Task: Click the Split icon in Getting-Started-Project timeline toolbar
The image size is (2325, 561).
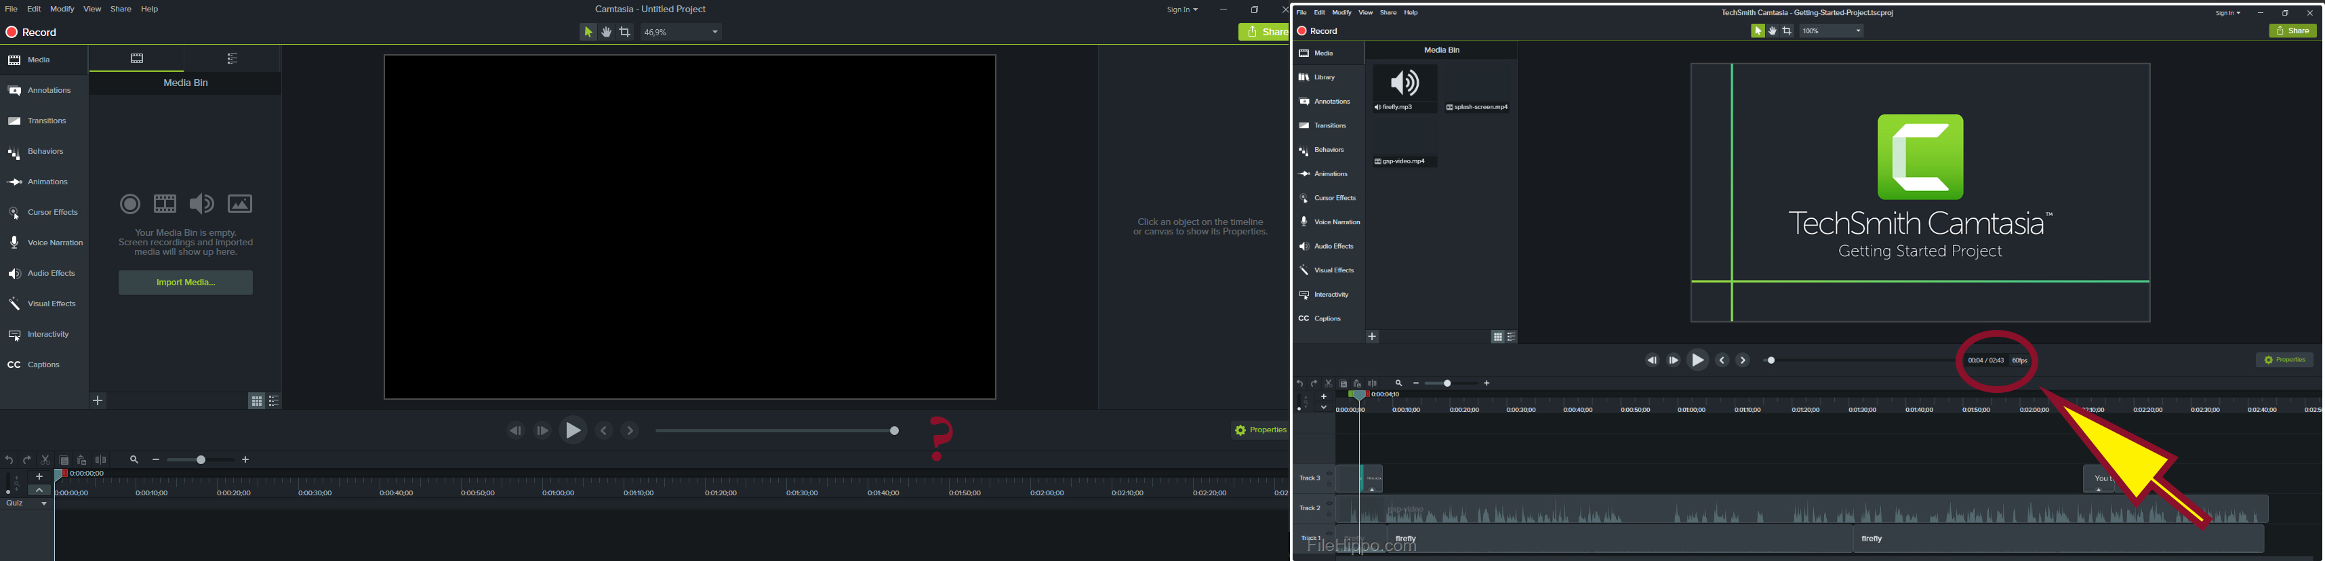Action: click(1373, 383)
